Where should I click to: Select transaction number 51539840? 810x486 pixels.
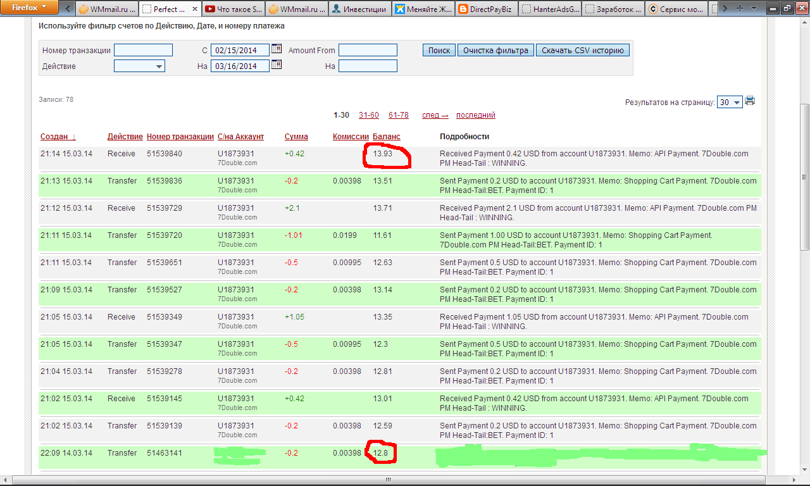tap(165, 154)
